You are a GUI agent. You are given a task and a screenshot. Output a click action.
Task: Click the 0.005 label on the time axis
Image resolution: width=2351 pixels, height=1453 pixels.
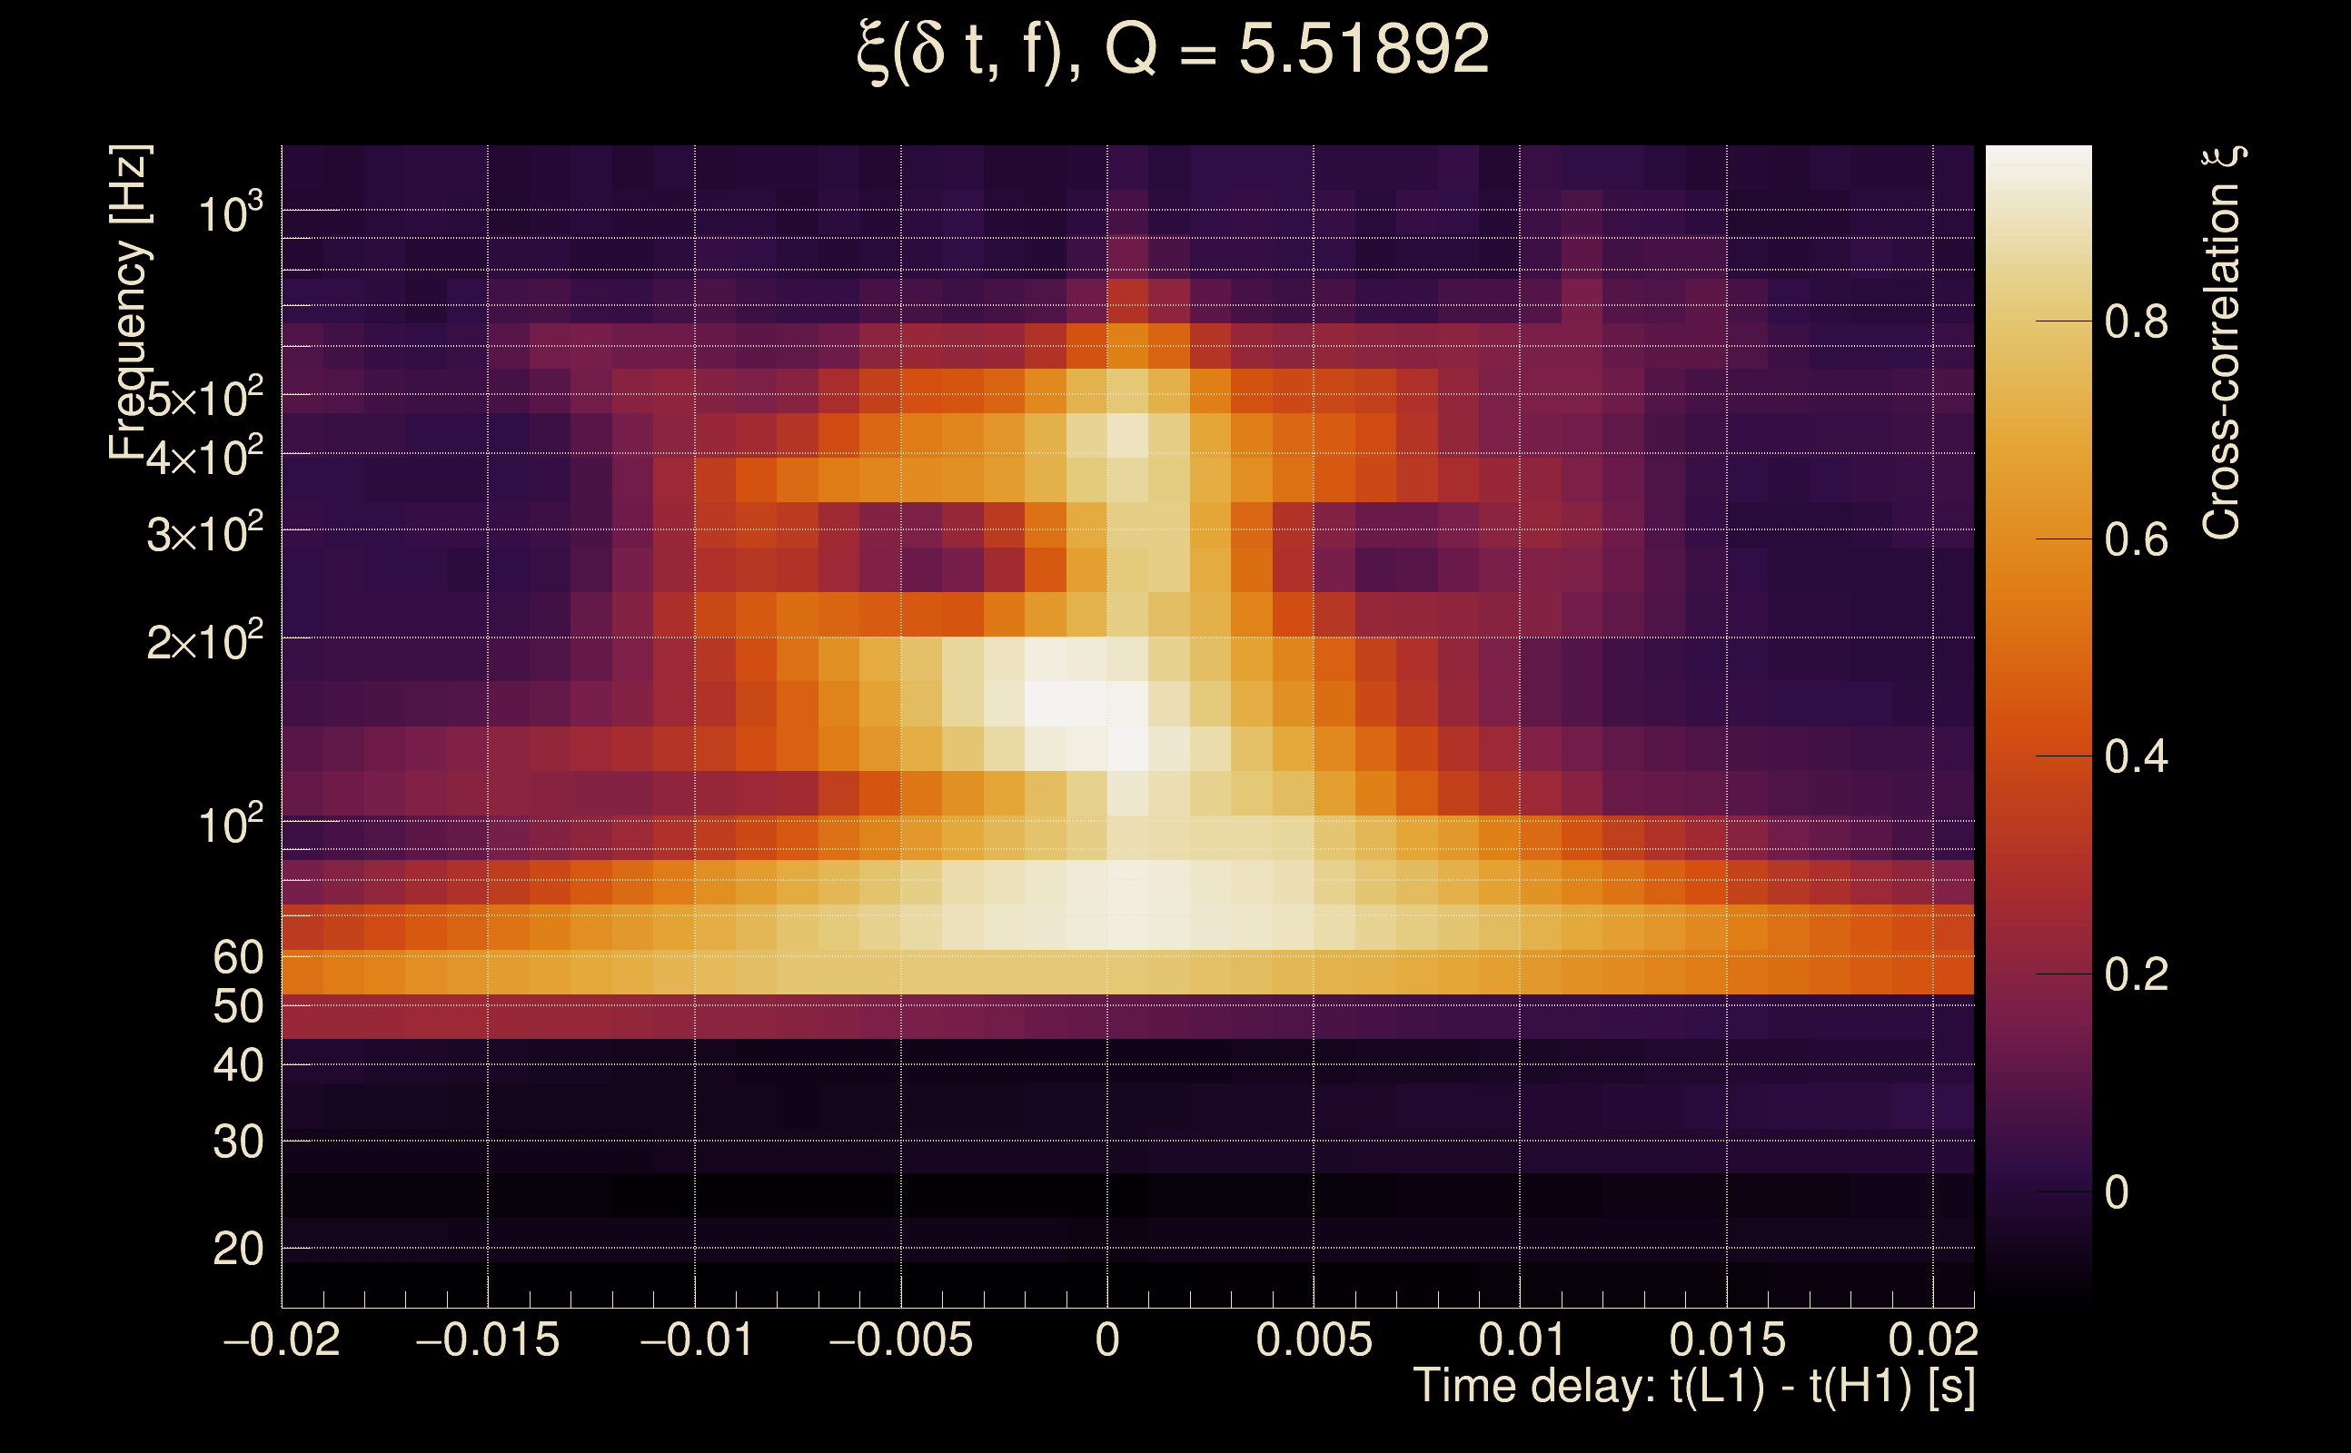tap(1314, 1340)
